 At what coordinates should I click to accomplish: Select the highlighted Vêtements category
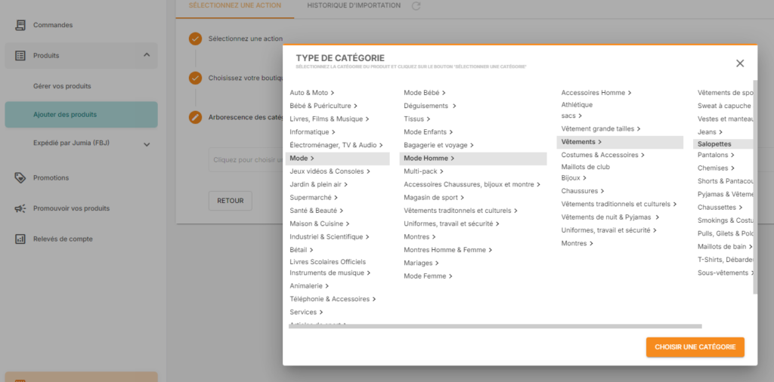pyautogui.click(x=620, y=142)
